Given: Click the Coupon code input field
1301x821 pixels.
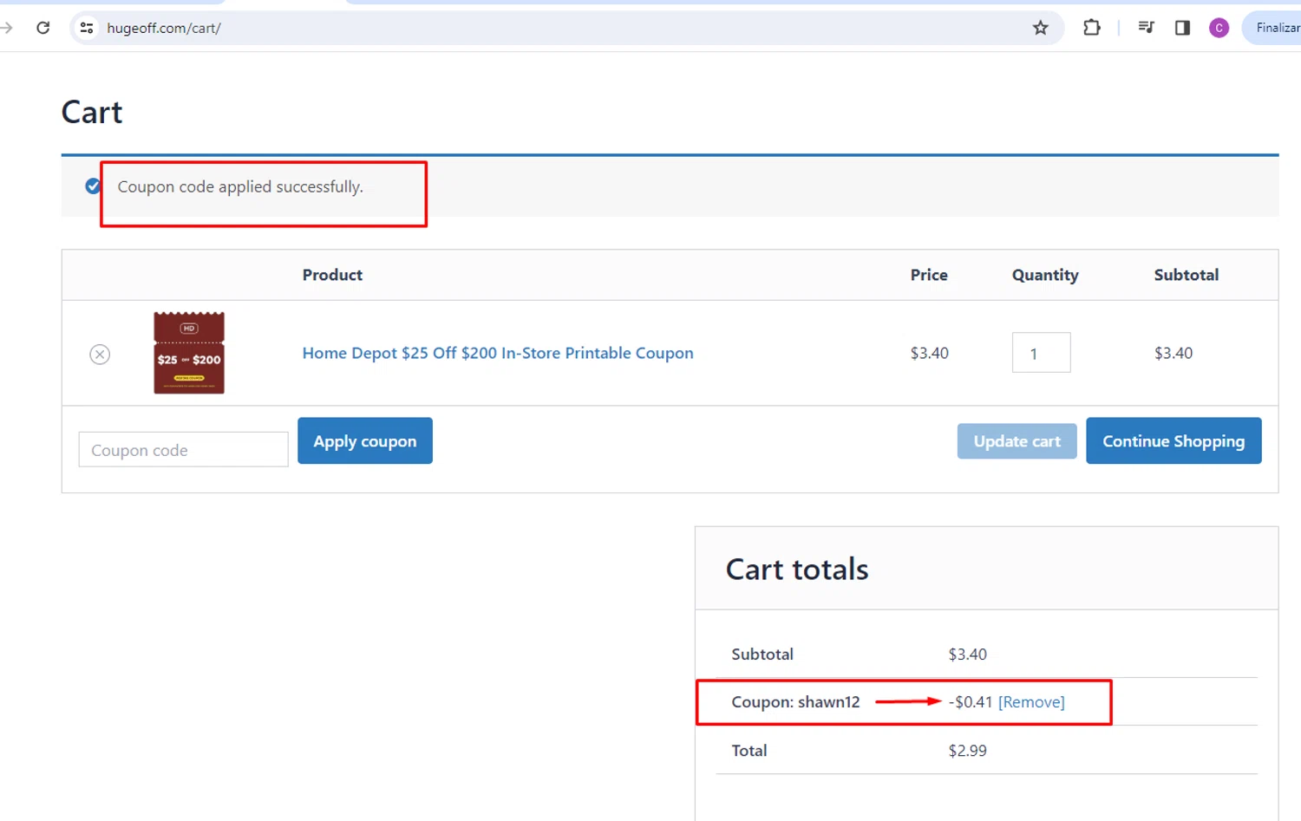Looking at the screenshot, I should point(183,450).
